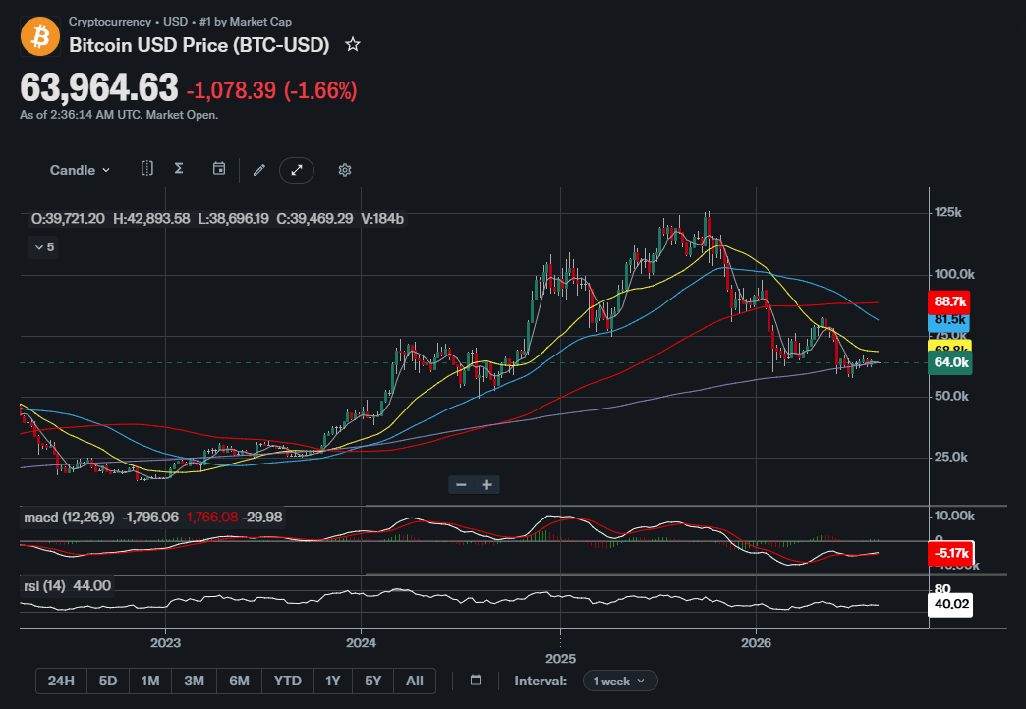Click the blue 81.5k price label

pos(949,321)
